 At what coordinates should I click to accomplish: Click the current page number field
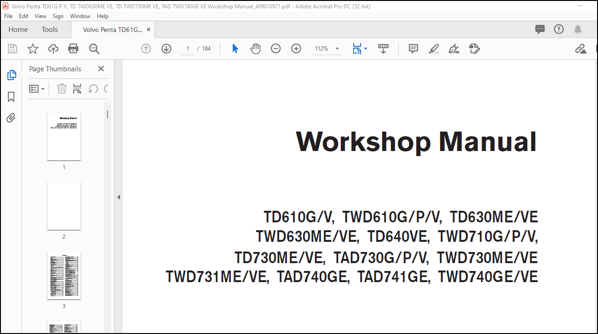[188, 49]
